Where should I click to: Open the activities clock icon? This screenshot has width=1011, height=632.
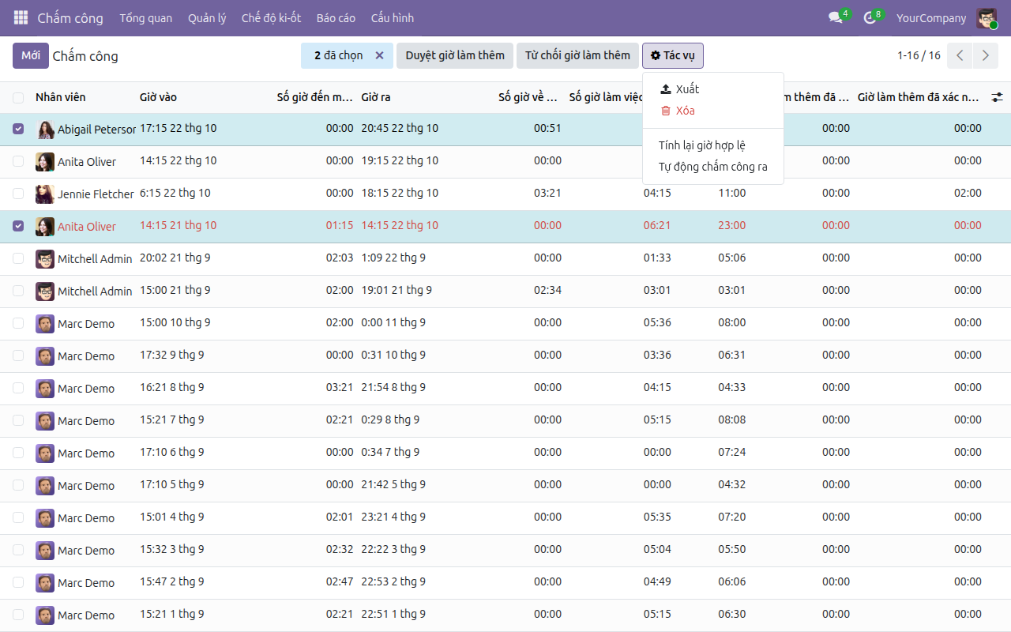point(870,17)
